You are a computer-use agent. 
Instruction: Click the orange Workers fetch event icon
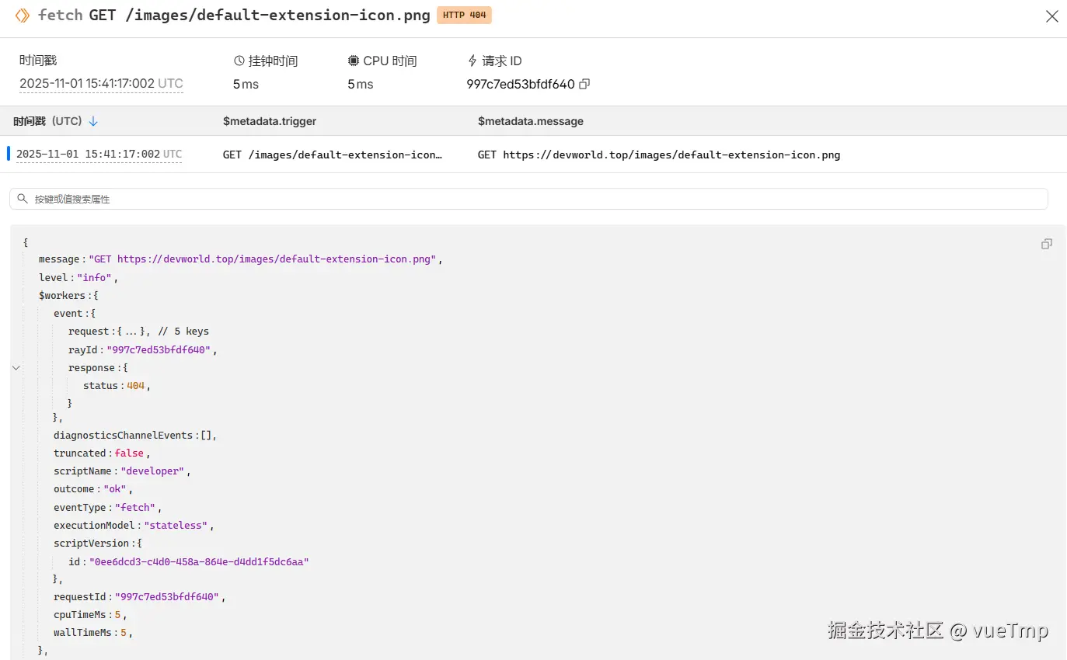click(x=23, y=16)
